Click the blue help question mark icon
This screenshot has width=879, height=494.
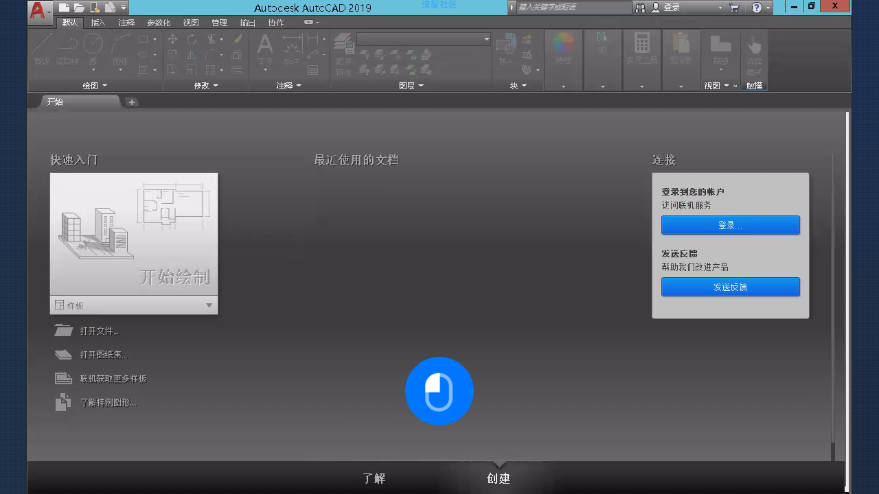pyautogui.click(x=757, y=8)
